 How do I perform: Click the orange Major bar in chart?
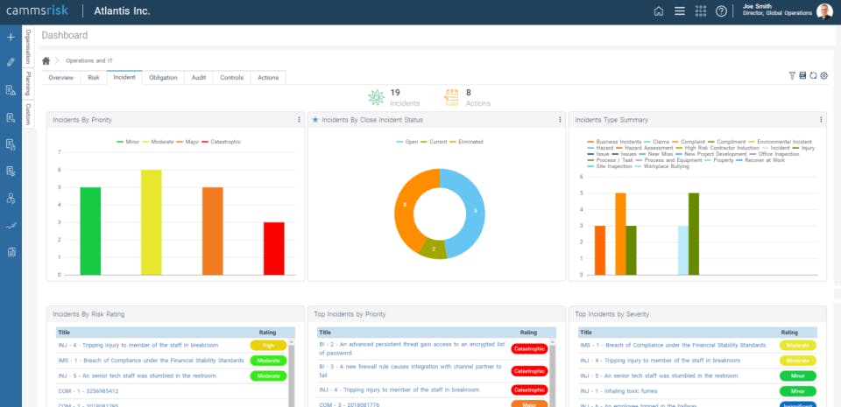212,231
